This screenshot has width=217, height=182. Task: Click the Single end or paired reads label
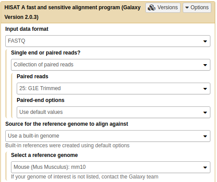[46, 53]
